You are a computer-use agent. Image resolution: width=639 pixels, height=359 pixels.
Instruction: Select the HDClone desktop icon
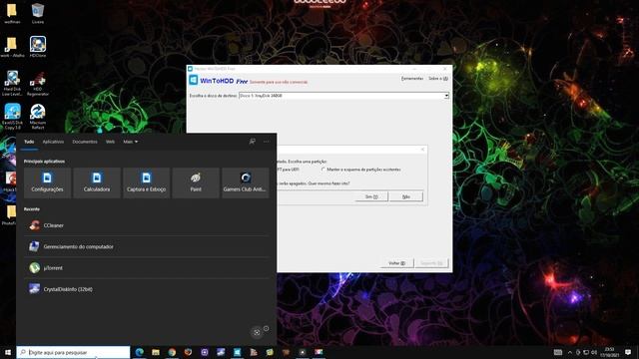click(38, 47)
